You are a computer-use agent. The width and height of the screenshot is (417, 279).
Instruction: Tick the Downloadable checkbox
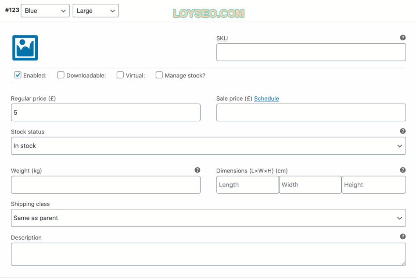click(61, 75)
